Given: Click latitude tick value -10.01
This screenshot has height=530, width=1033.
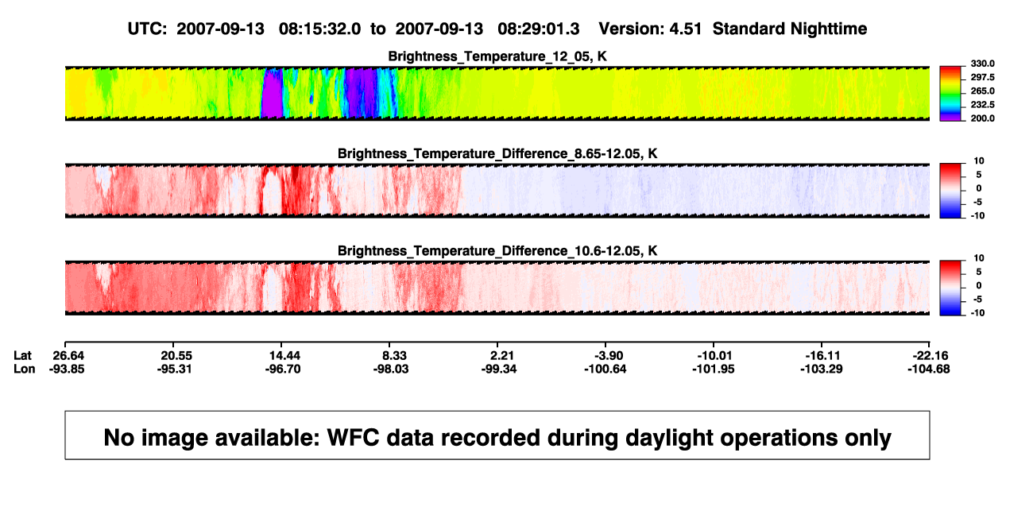Looking at the screenshot, I should (713, 354).
